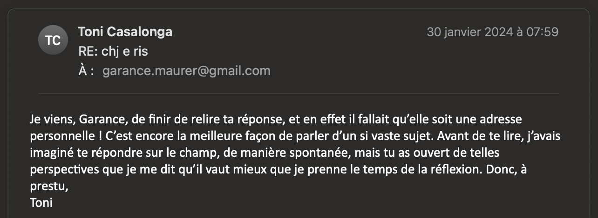Click the separator line under the header
The image size is (598, 218).
[298, 93]
